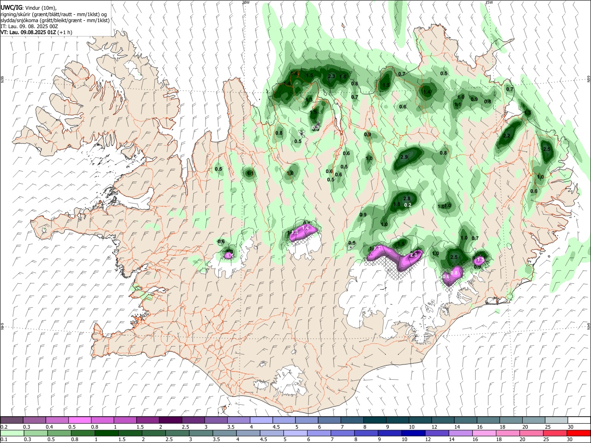The height and width of the screenshot is (443, 591).
Task: Select the 2.8 value on the purple snow patch
Action: point(414,255)
